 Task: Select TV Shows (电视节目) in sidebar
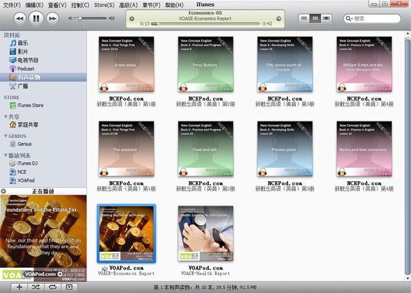click(27, 60)
